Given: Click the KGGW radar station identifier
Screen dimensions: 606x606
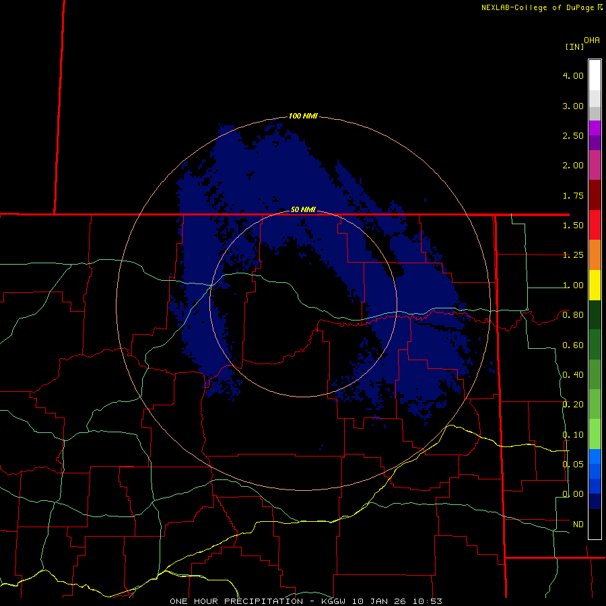Looking at the screenshot, I should pos(333,601).
